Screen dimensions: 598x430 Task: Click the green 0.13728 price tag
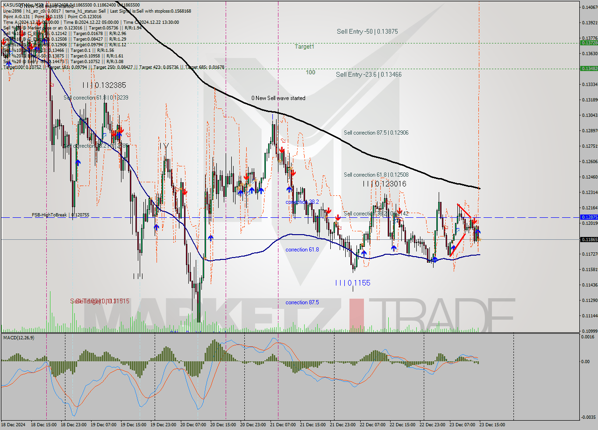(x=588, y=43)
